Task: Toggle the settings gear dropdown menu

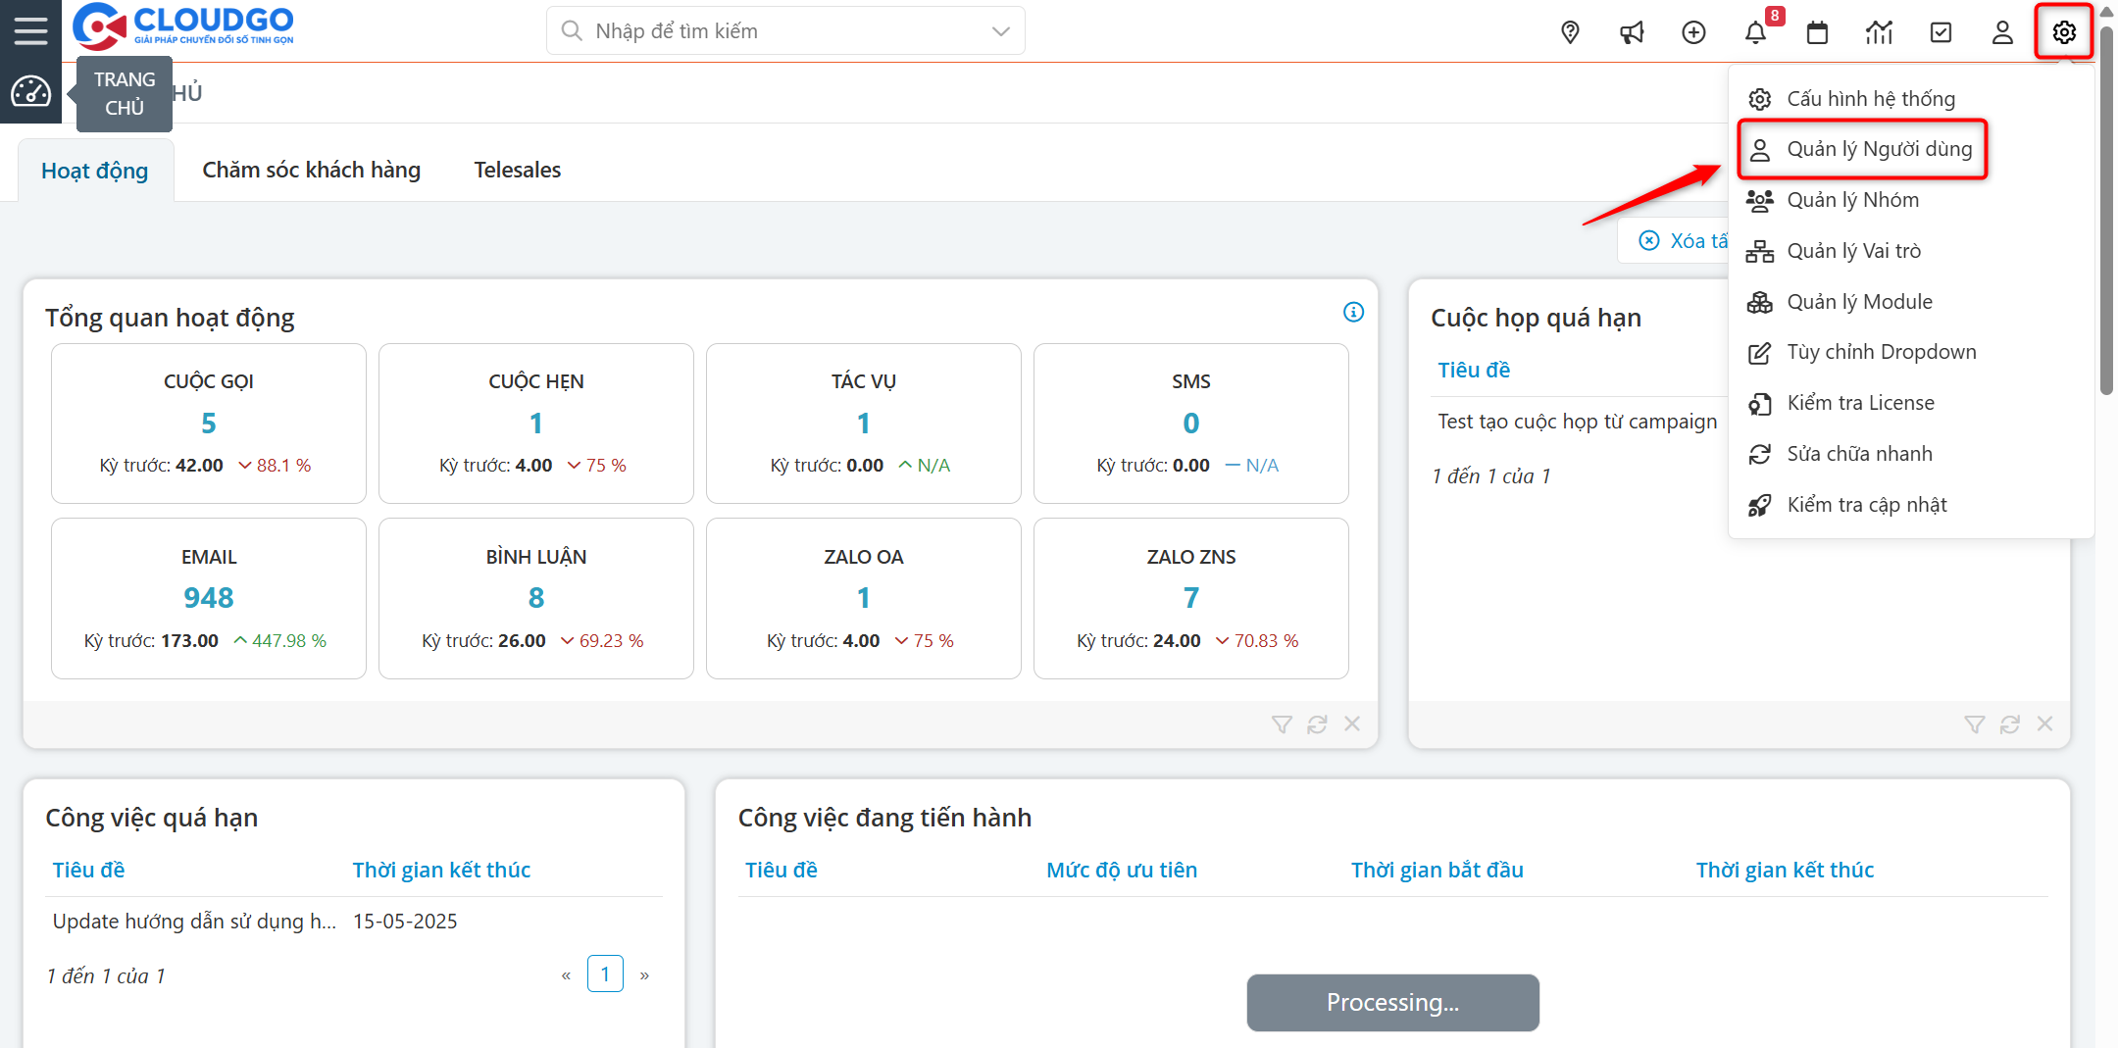Action: [x=2064, y=32]
